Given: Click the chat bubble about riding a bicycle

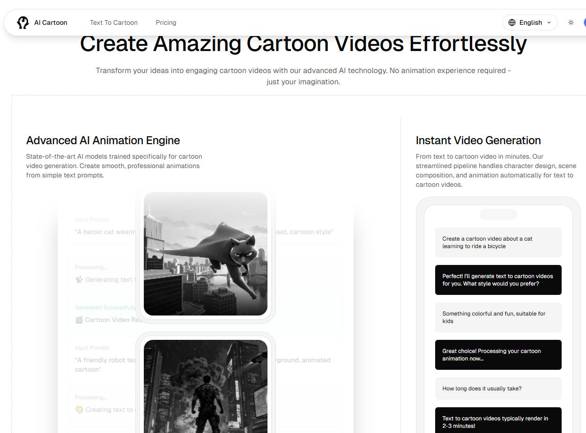Looking at the screenshot, I should coord(498,242).
